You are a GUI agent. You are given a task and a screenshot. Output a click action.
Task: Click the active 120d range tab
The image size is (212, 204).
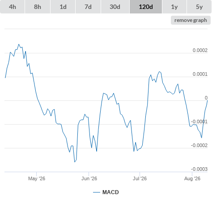(146, 7)
